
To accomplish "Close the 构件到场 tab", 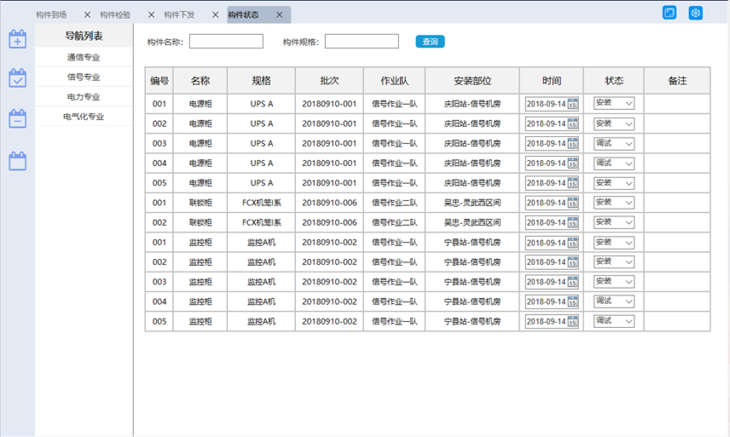I will click(x=87, y=15).
